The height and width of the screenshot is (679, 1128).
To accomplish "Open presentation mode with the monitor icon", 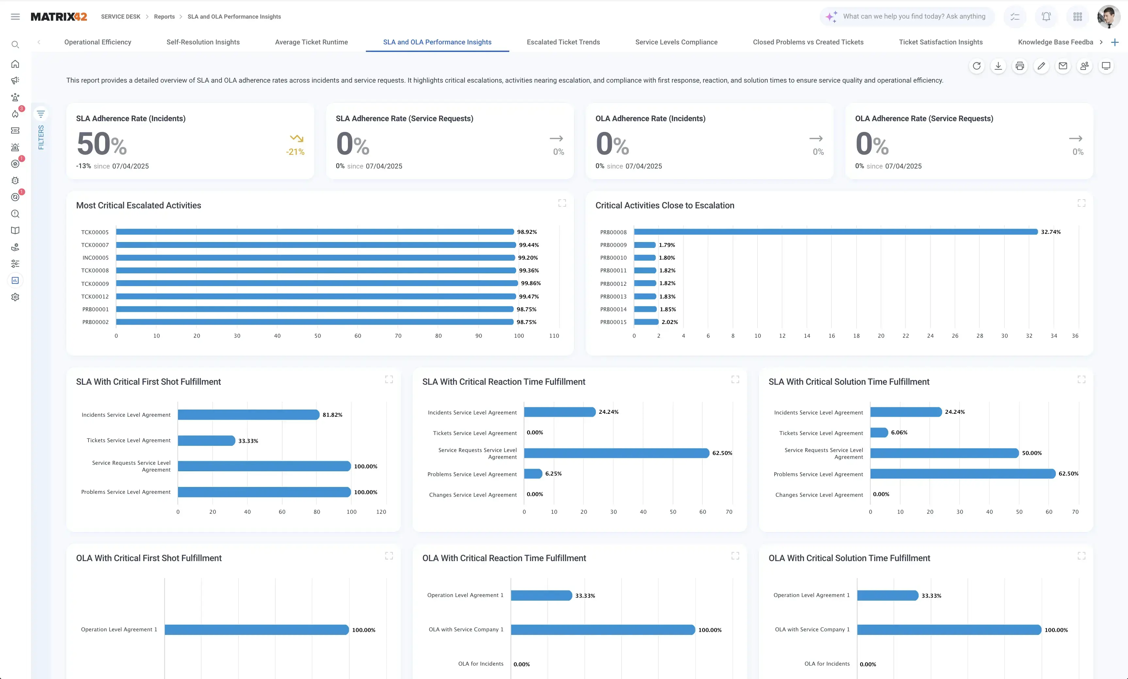I will tap(1106, 66).
